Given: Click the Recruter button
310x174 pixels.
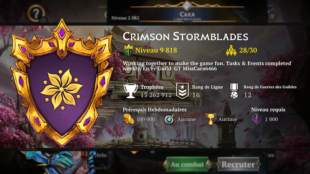Looking at the screenshot, I should click(238, 164).
